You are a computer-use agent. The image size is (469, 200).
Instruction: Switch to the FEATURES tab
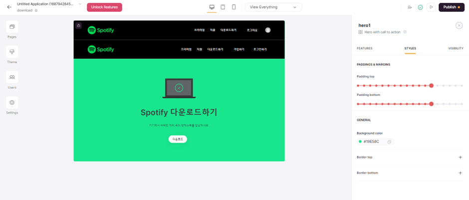[365, 48]
